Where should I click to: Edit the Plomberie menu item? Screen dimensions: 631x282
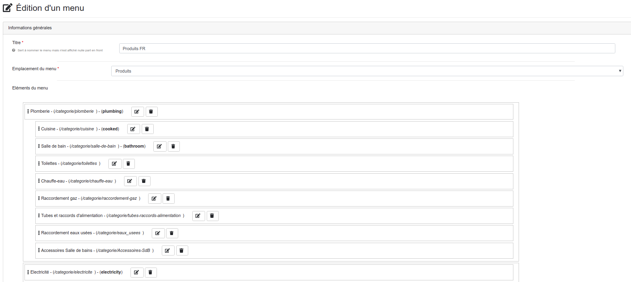pos(137,112)
